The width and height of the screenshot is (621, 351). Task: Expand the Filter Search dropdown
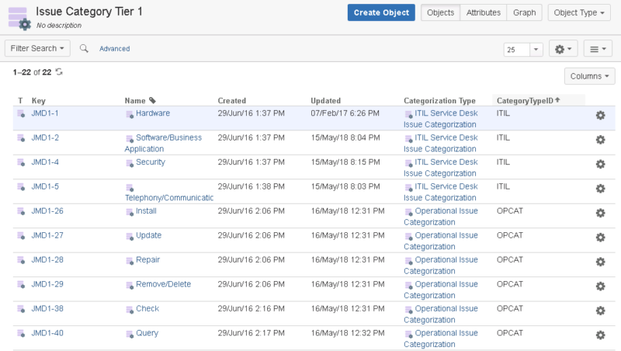coord(37,48)
